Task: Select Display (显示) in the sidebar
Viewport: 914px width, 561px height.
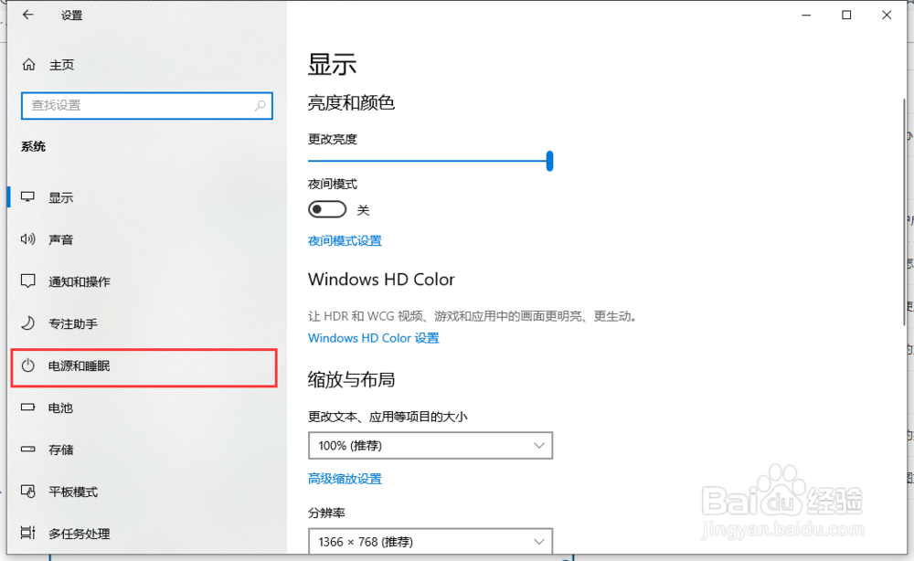Action: [x=61, y=197]
